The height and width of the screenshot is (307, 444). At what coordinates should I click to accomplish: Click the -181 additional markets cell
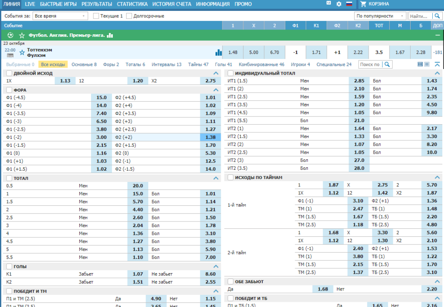point(438,52)
